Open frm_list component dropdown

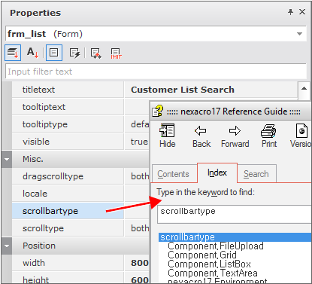(x=299, y=34)
